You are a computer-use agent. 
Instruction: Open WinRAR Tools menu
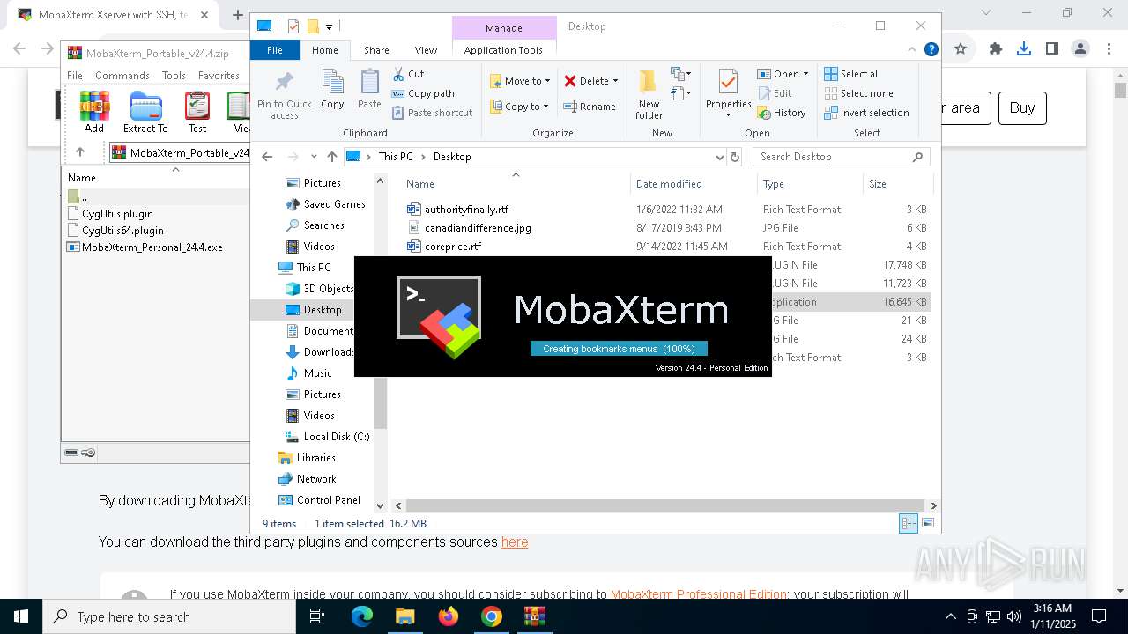tap(174, 76)
